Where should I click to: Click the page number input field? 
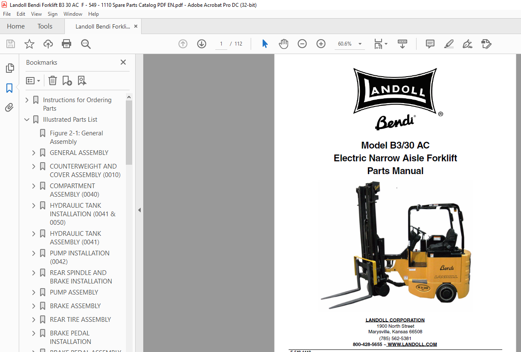coord(221,44)
